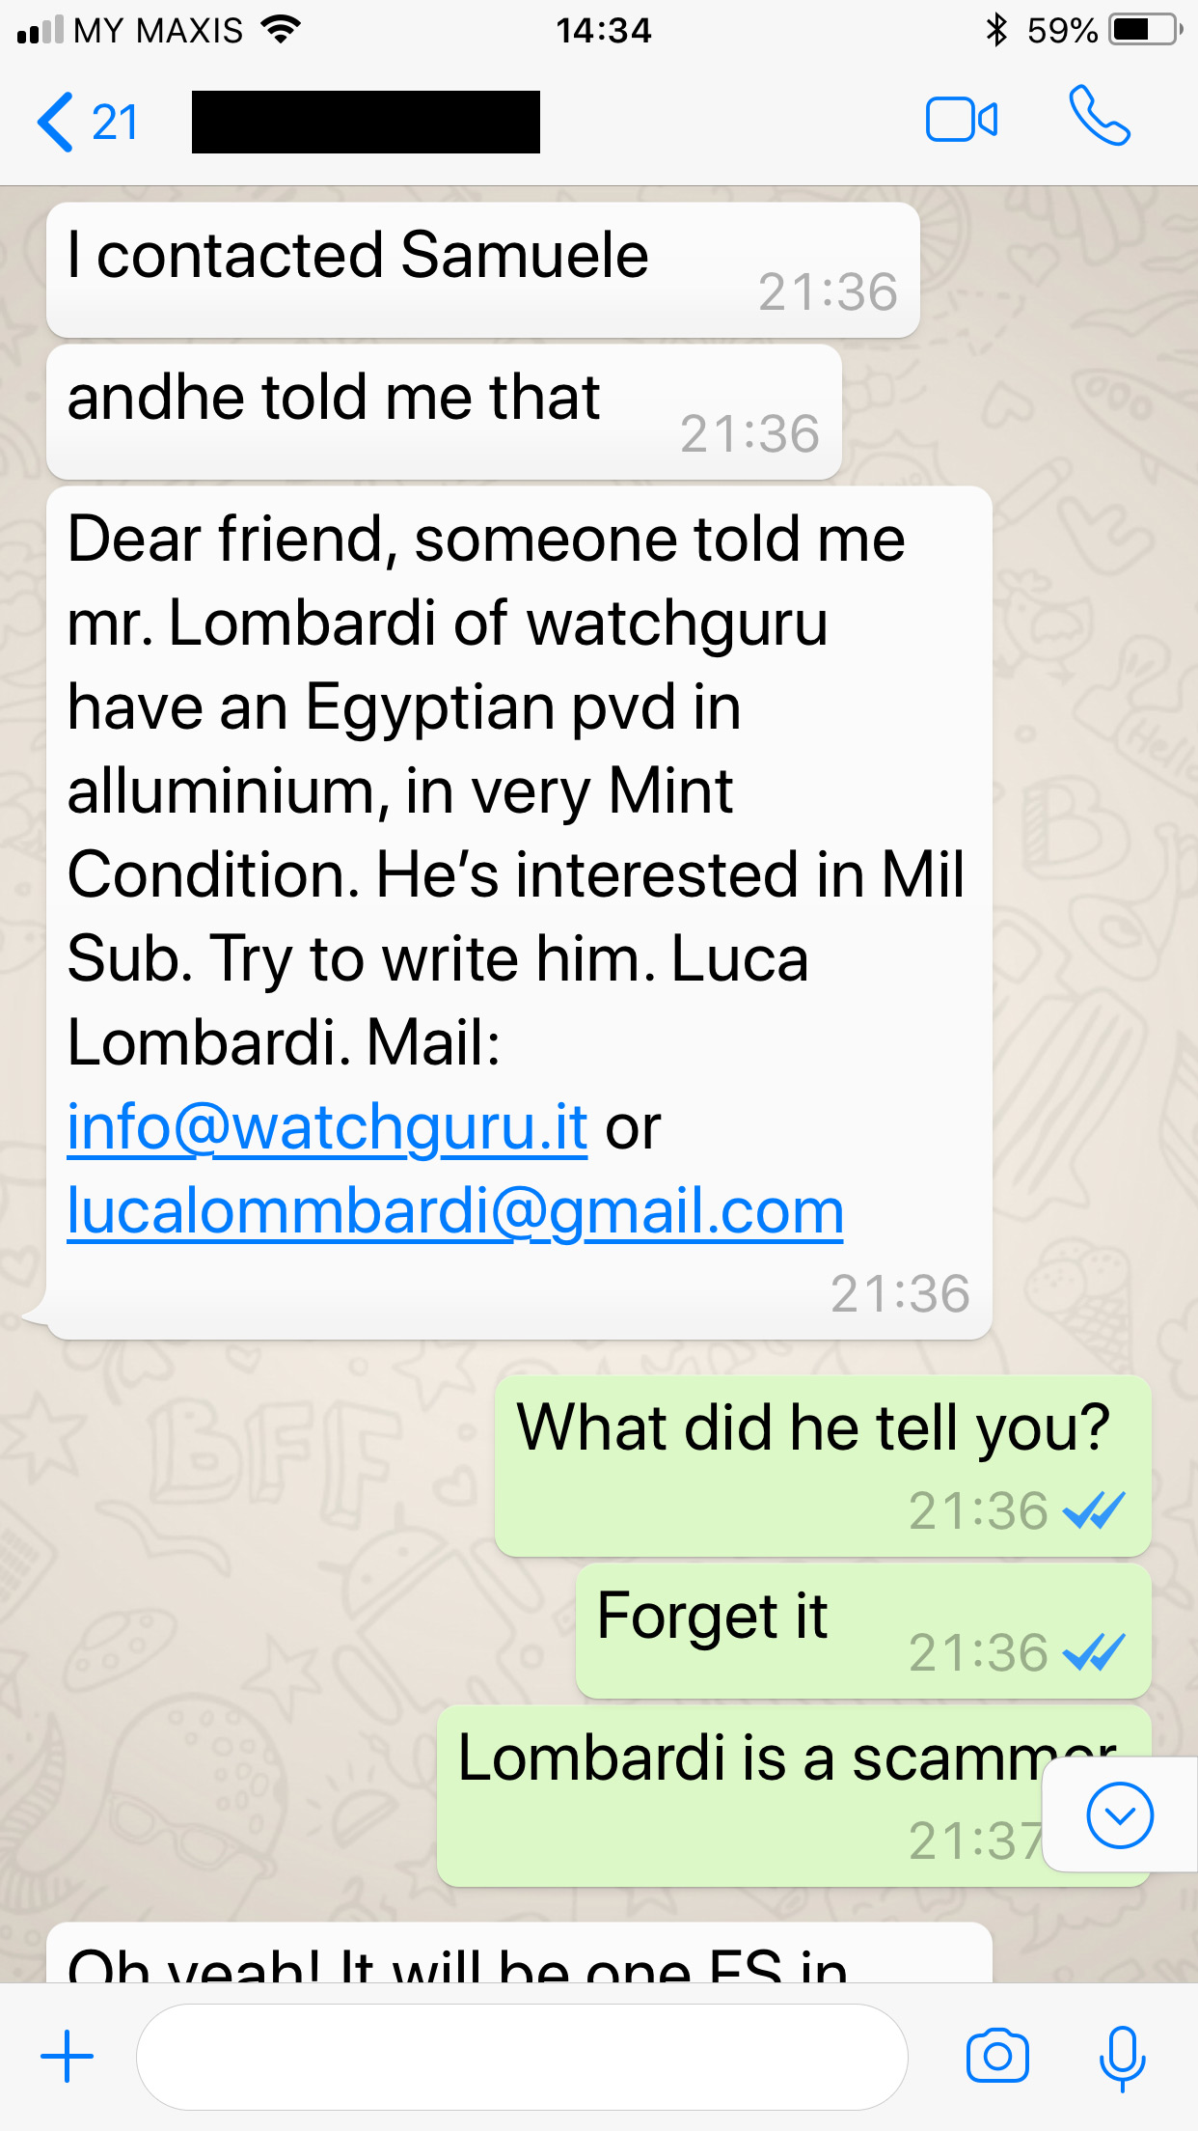Image resolution: width=1198 pixels, height=2131 pixels.
Task: Open the redacted contact name header
Action: click(366, 122)
